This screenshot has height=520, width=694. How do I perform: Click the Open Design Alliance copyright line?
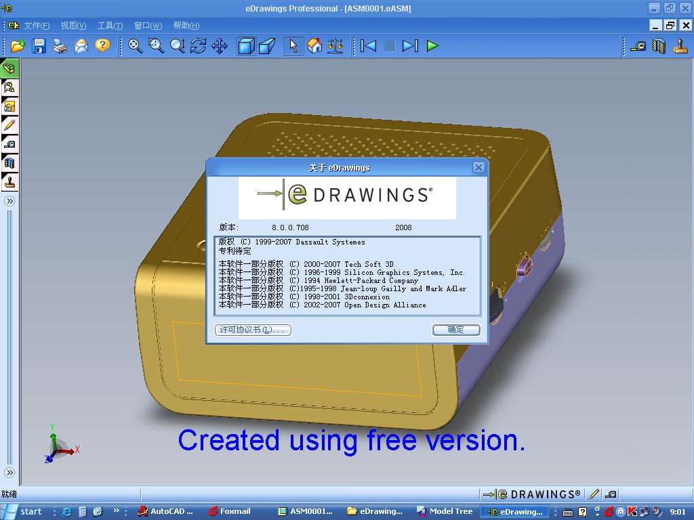pos(322,305)
